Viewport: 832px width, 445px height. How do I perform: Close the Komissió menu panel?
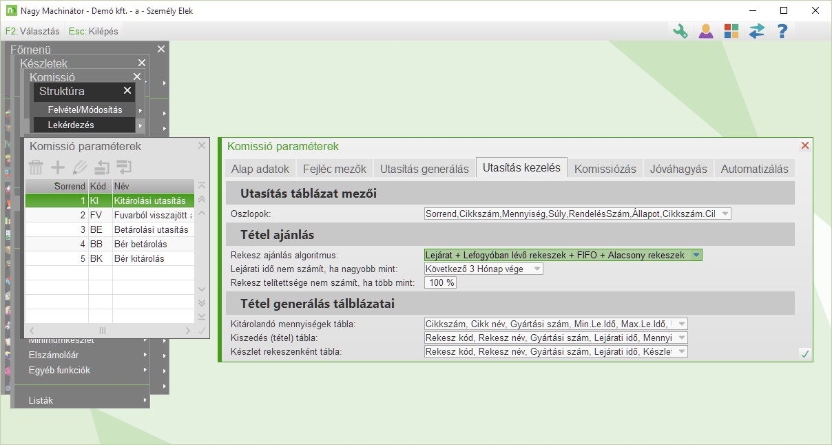pyautogui.click(x=137, y=76)
